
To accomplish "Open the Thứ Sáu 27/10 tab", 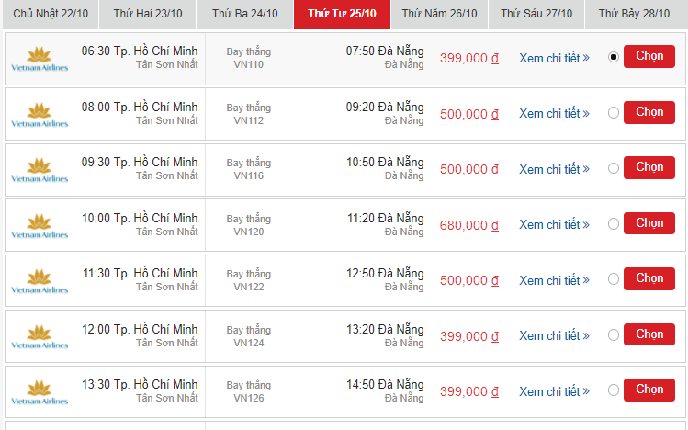I will click(536, 14).
